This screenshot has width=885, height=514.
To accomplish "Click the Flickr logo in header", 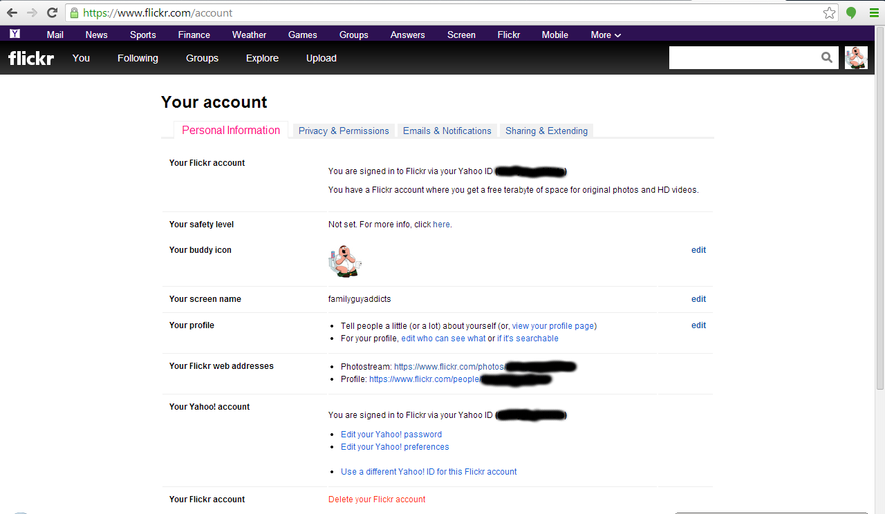I will 31,58.
